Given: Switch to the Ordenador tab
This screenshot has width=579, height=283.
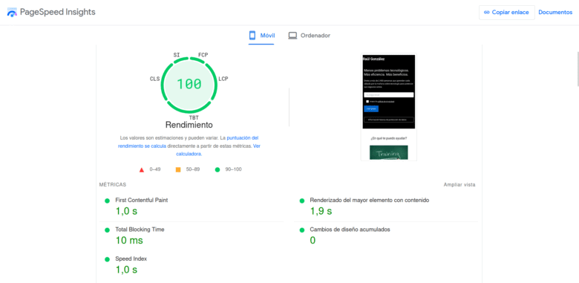Looking at the screenshot, I should pos(309,36).
